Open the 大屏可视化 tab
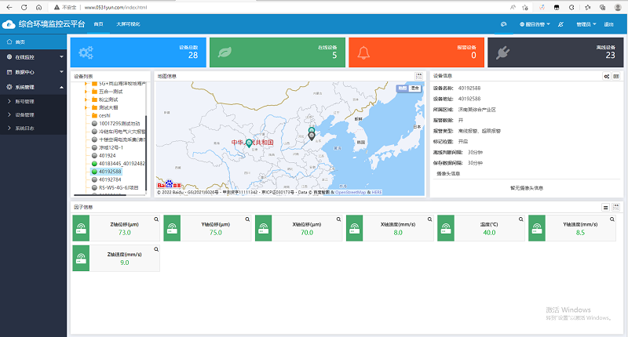 coord(128,24)
